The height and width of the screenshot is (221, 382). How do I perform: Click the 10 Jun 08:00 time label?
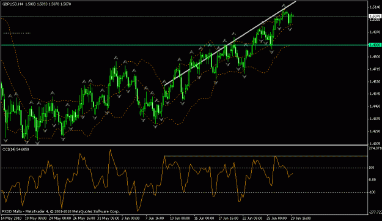pyautogui.click(x=180, y=218)
